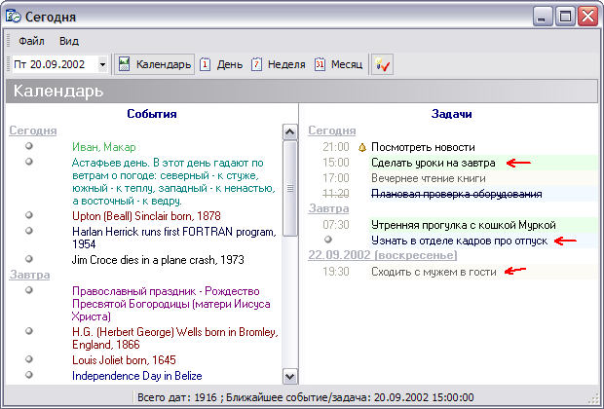This screenshot has height=409, width=604.
Task: Click the date field showing Пт 20.09.2002
Action: (56, 64)
